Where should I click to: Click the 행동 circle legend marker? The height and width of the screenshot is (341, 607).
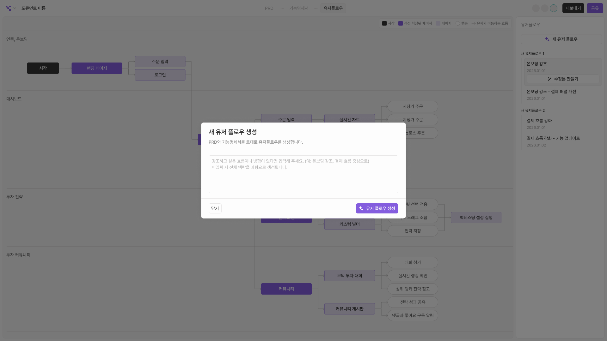(x=457, y=23)
